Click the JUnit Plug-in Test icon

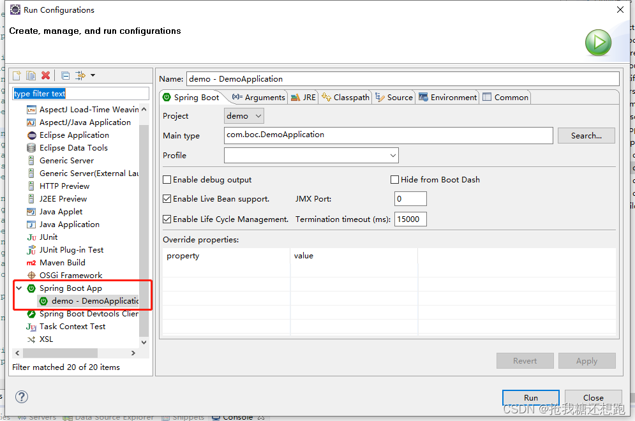point(31,250)
